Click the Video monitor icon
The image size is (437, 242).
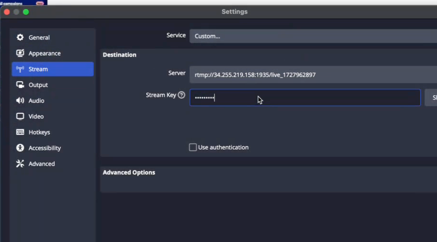click(x=20, y=116)
